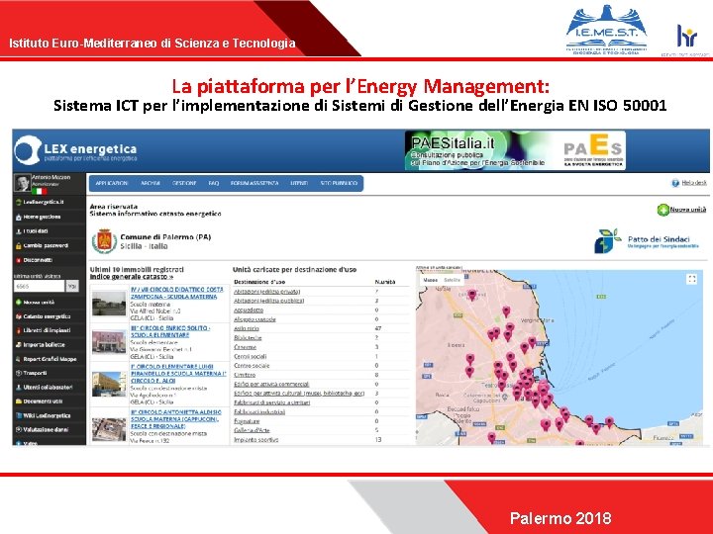The image size is (713, 534).
Task: Open III Circolo Enrico Solito link
Action: click(170, 331)
